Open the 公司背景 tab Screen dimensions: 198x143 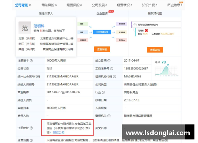[x=23, y=5]
